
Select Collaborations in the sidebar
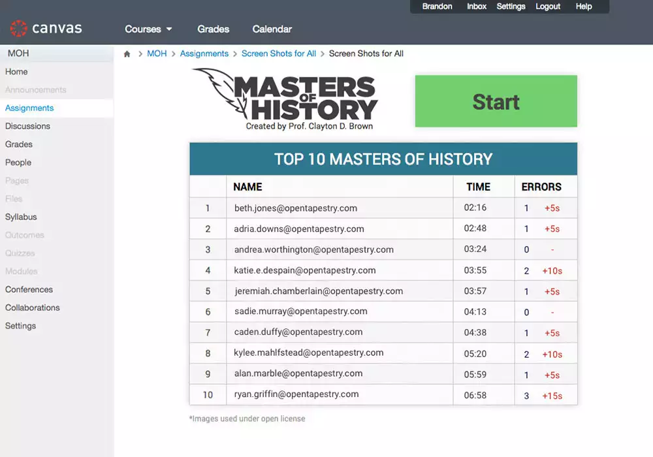click(32, 307)
